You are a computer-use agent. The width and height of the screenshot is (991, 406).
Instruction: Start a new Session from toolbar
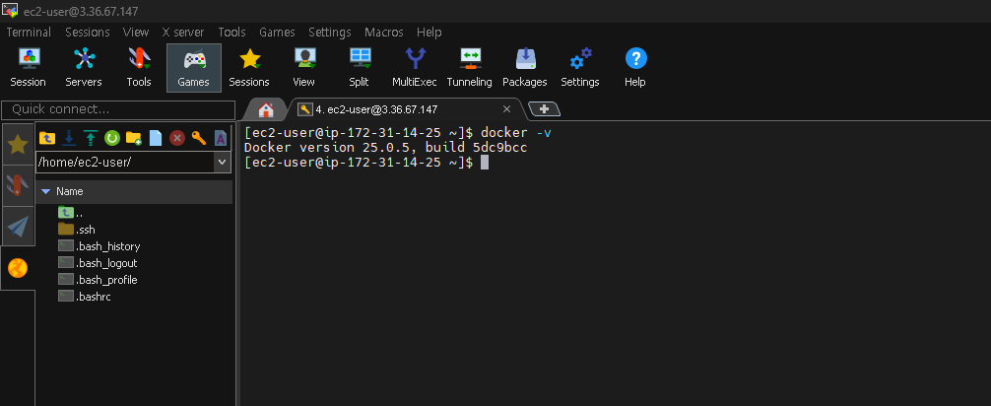pyautogui.click(x=28, y=67)
